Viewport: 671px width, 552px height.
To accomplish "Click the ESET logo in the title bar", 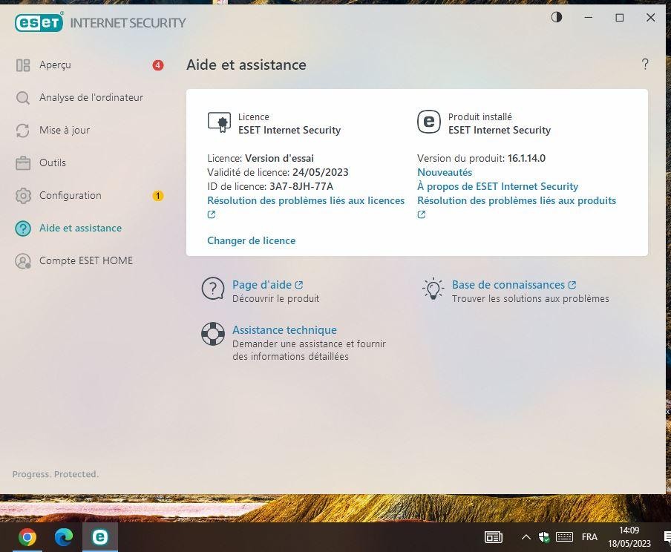I will [39, 22].
